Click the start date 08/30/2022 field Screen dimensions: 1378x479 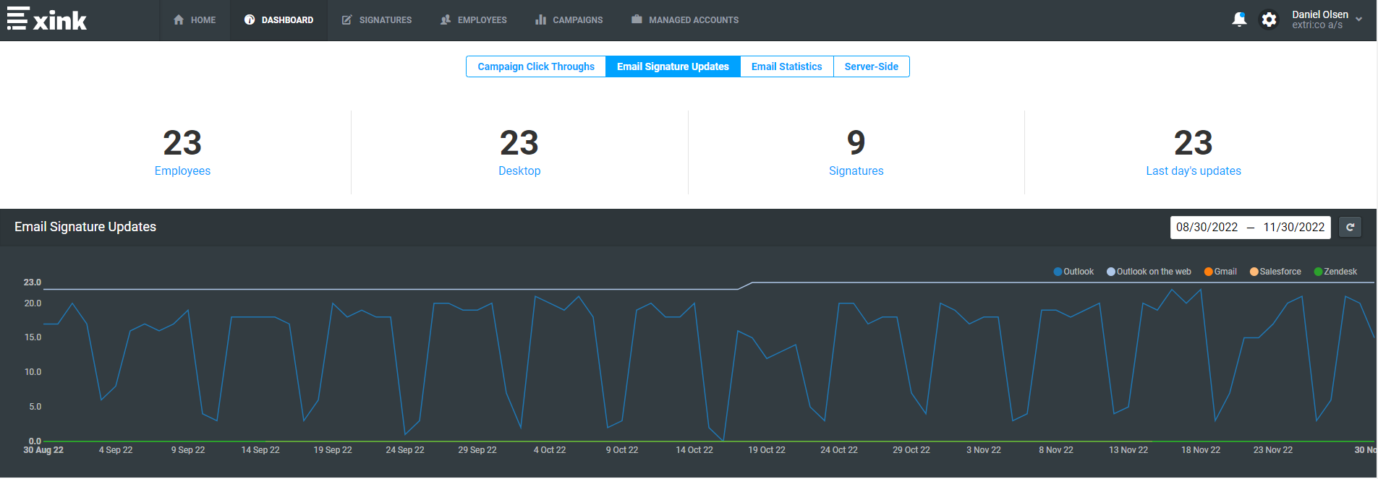1207,228
